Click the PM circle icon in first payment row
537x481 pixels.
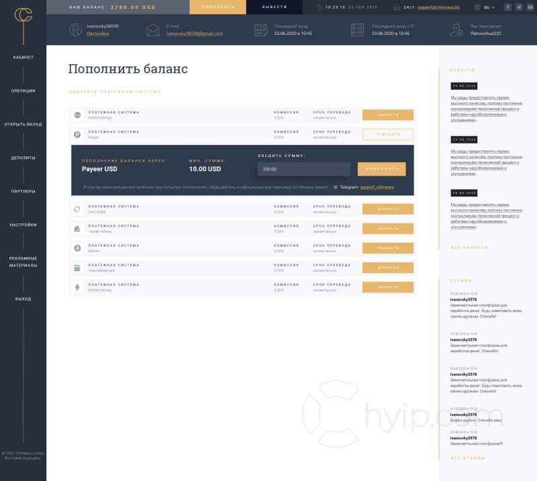coord(77,115)
